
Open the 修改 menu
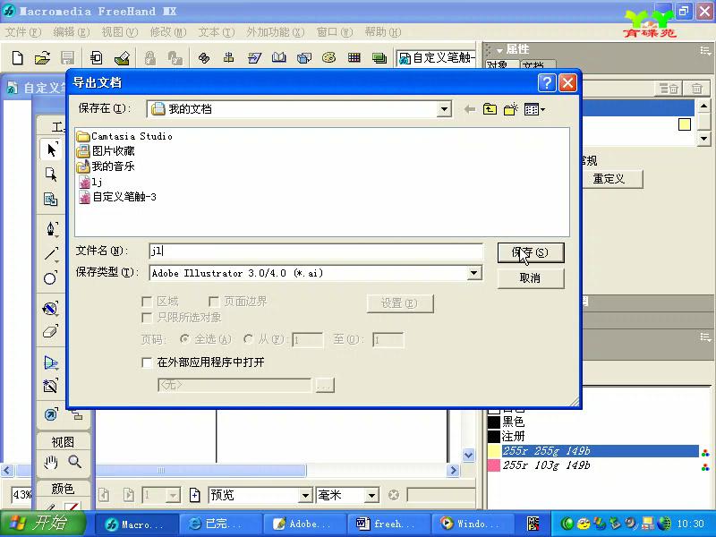pos(168,32)
